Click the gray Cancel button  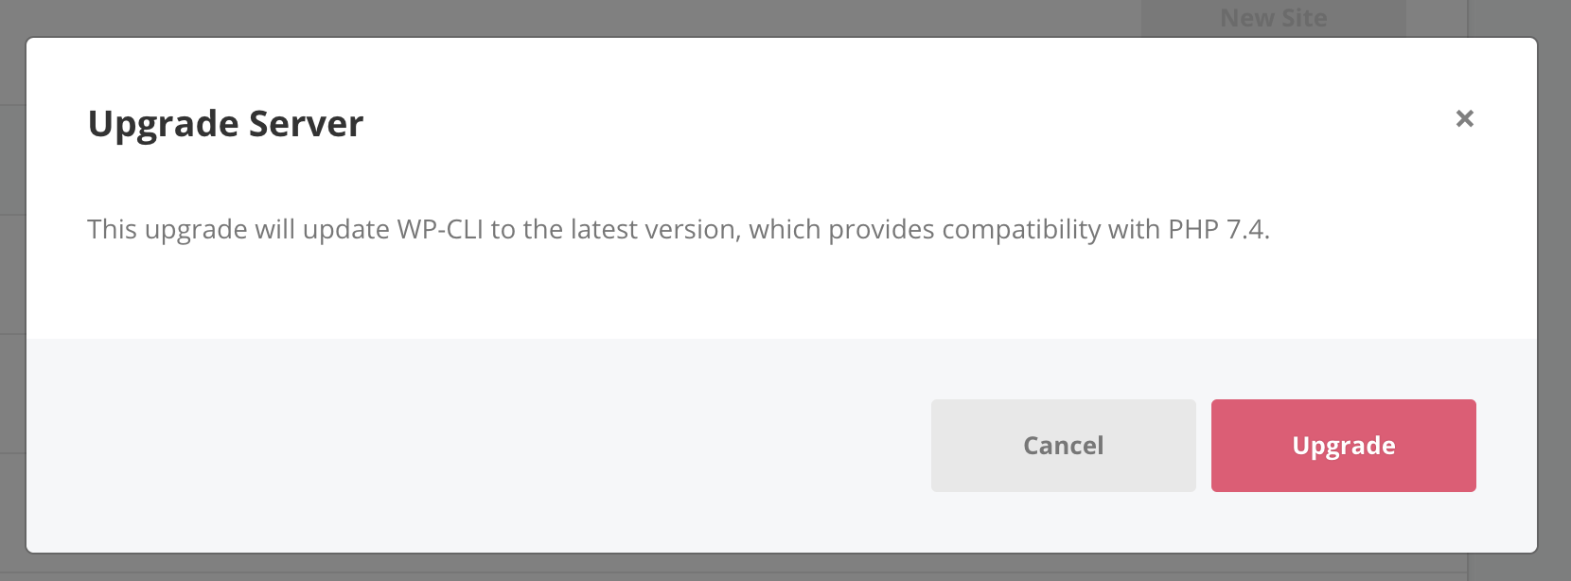(x=1063, y=446)
